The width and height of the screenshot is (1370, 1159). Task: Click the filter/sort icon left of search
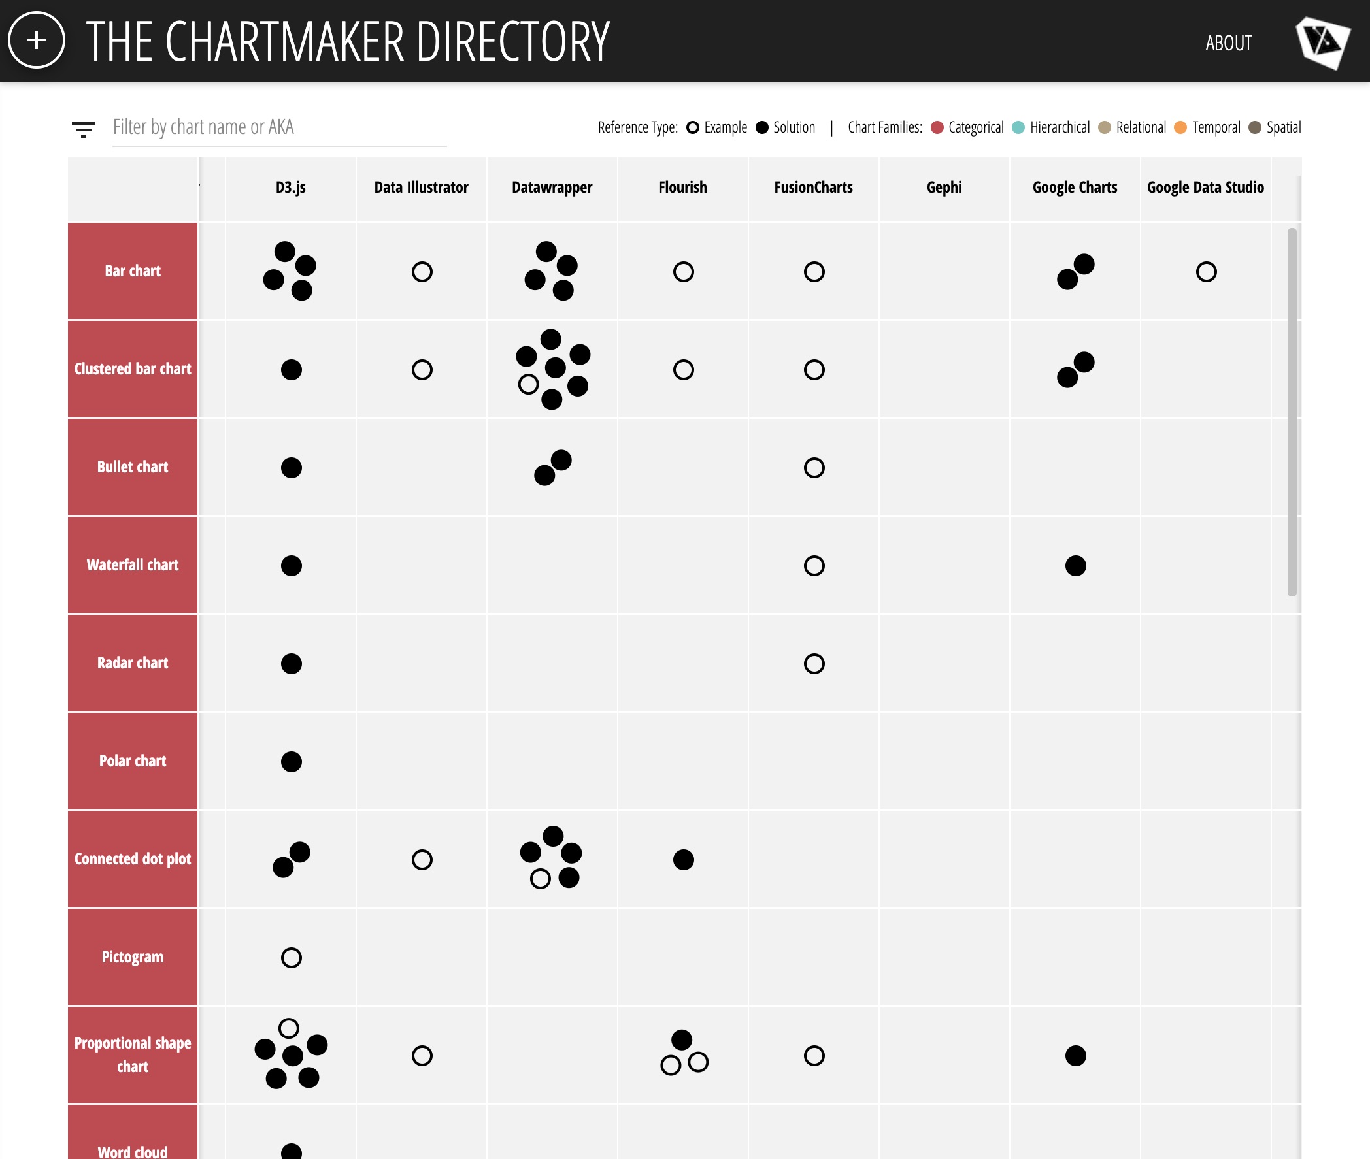(x=85, y=127)
